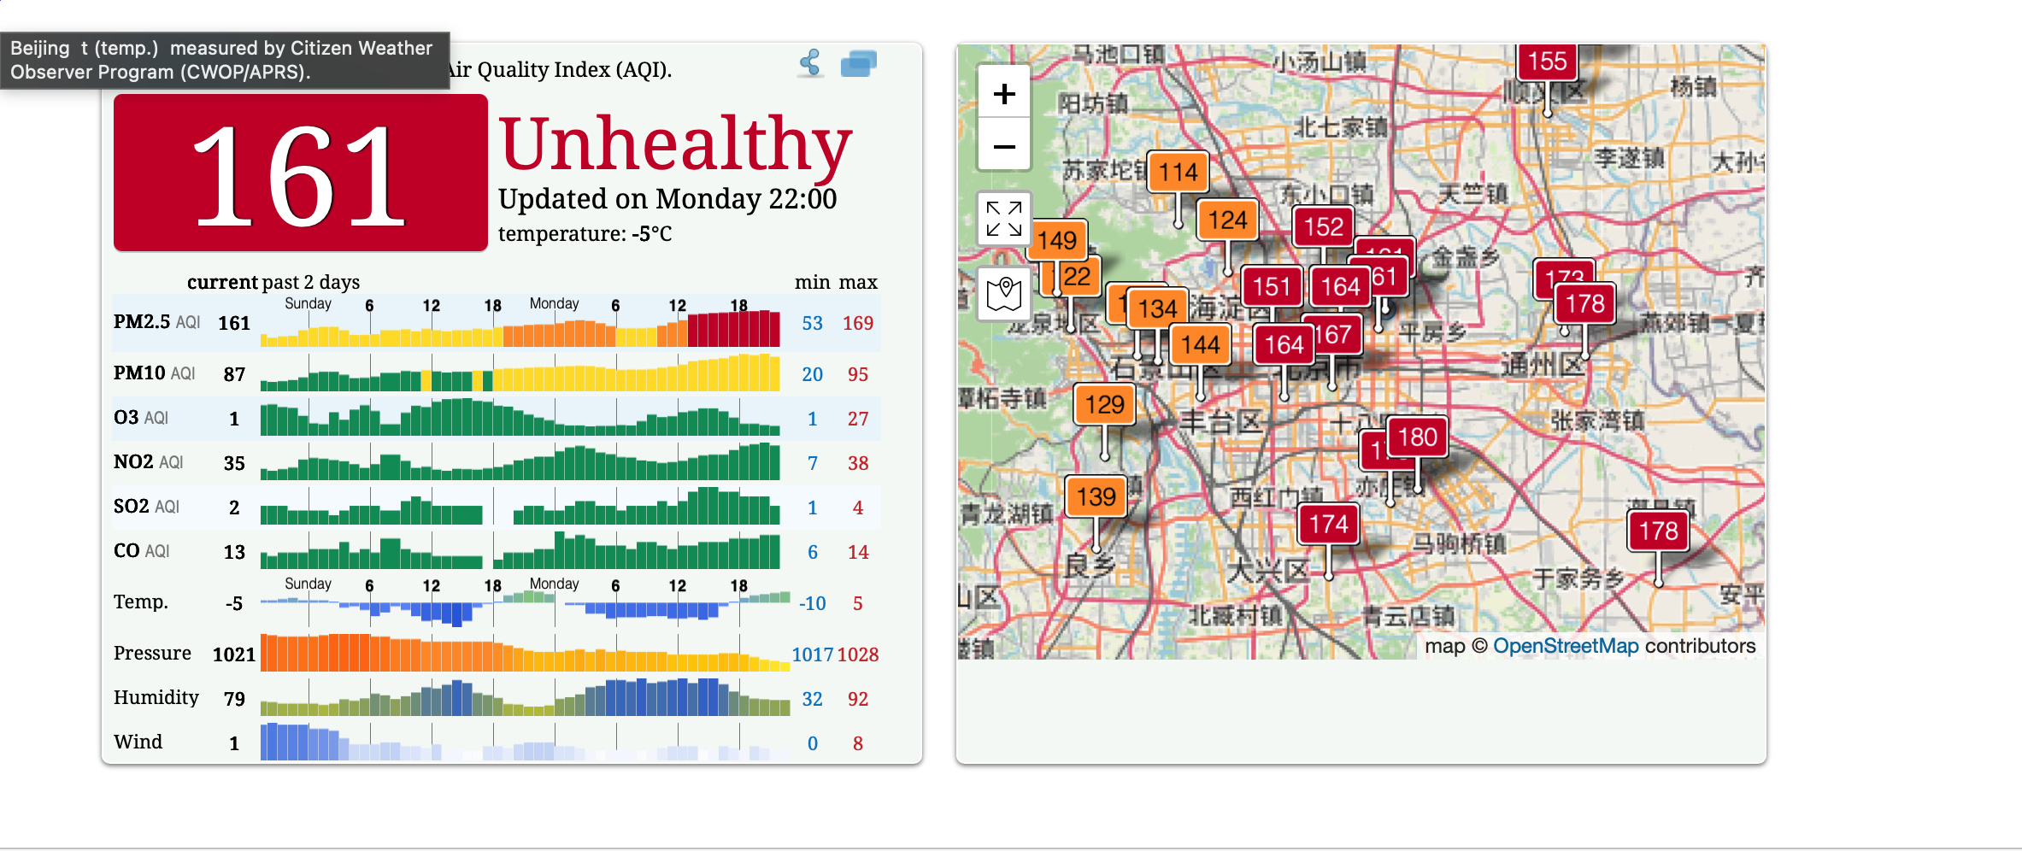This screenshot has height=851, width=2022.
Task: Select the 151 station marker on the map
Action: tap(1272, 286)
